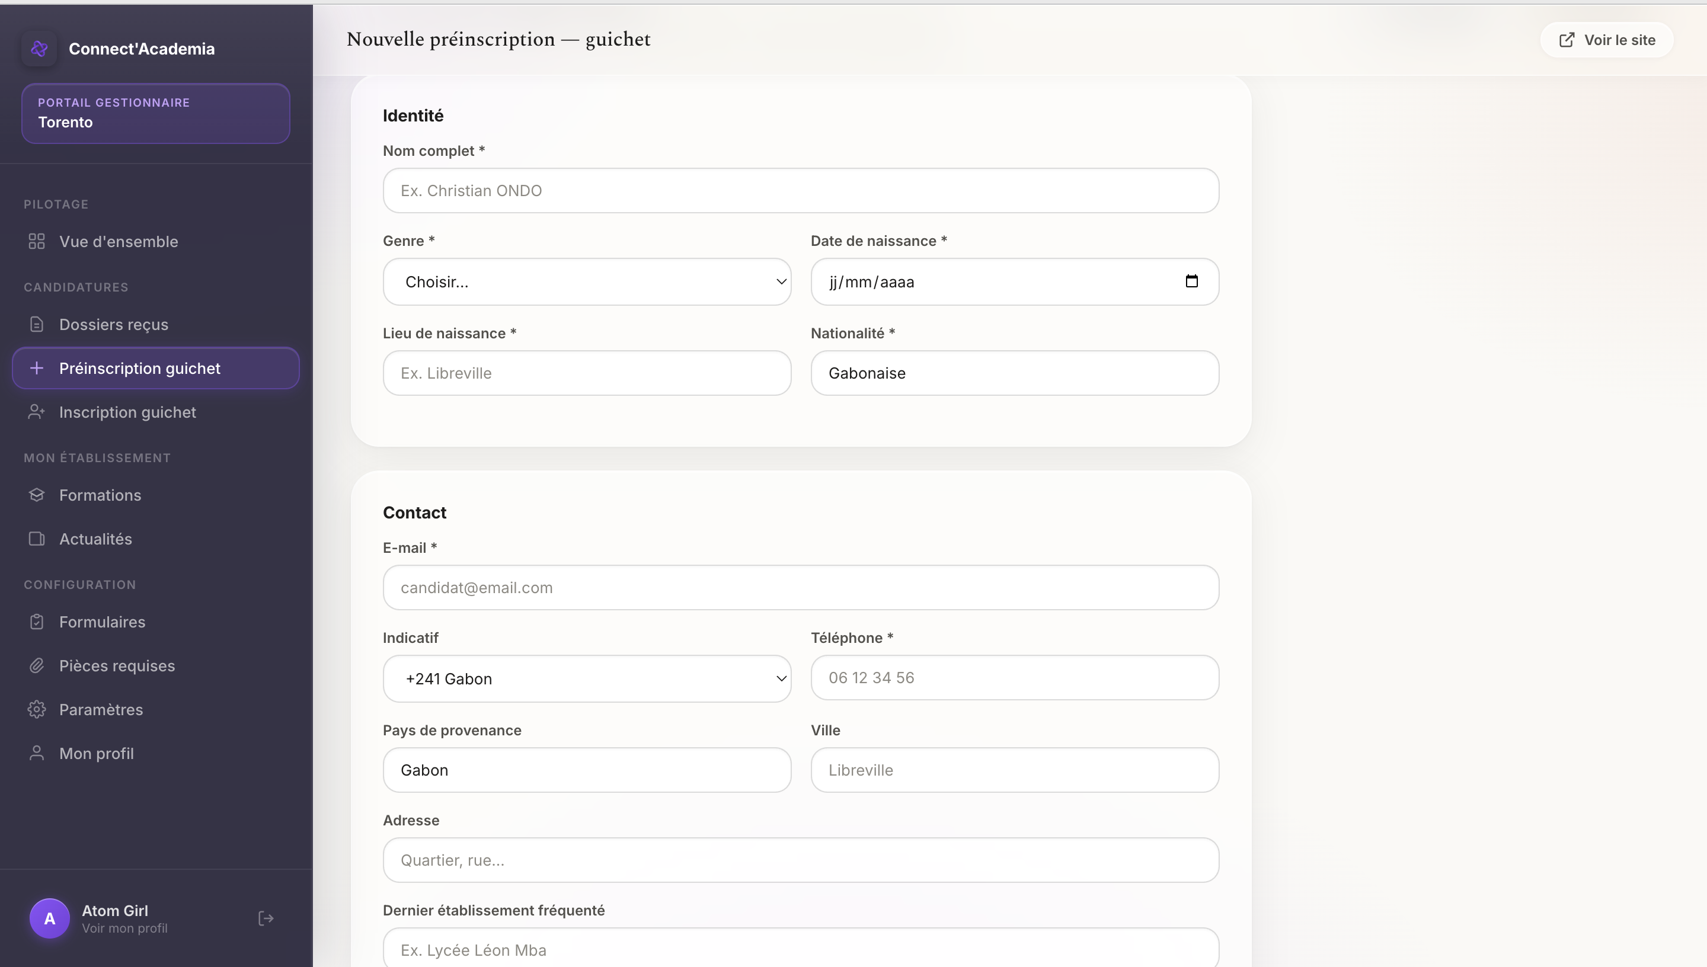This screenshot has height=967, width=1707.
Task: Click the Dossiers reçus document icon
Action: pyautogui.click(x=37, y=324)
